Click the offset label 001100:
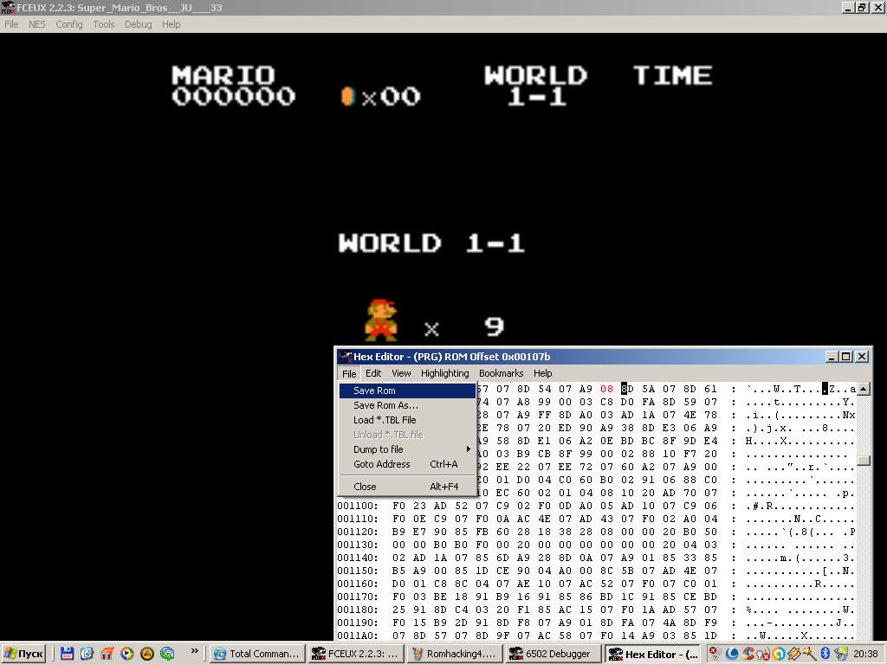 tap(358, 506)
